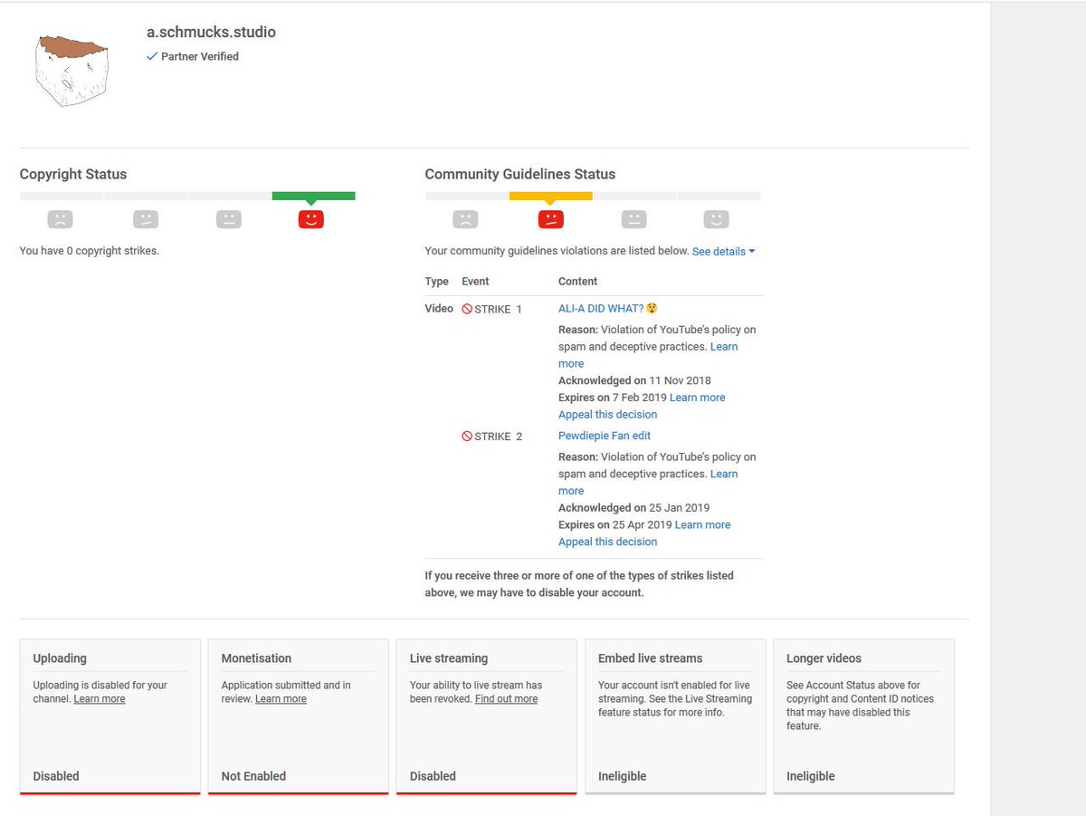Click the red smiley copyright status icon
The image size is (1086, 816).
point(310,219)
